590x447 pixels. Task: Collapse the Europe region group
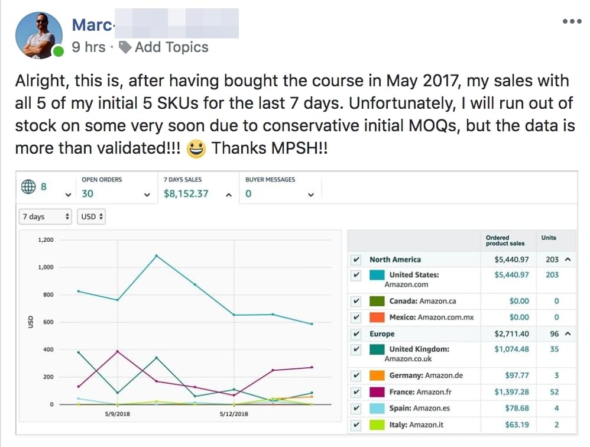568,334
